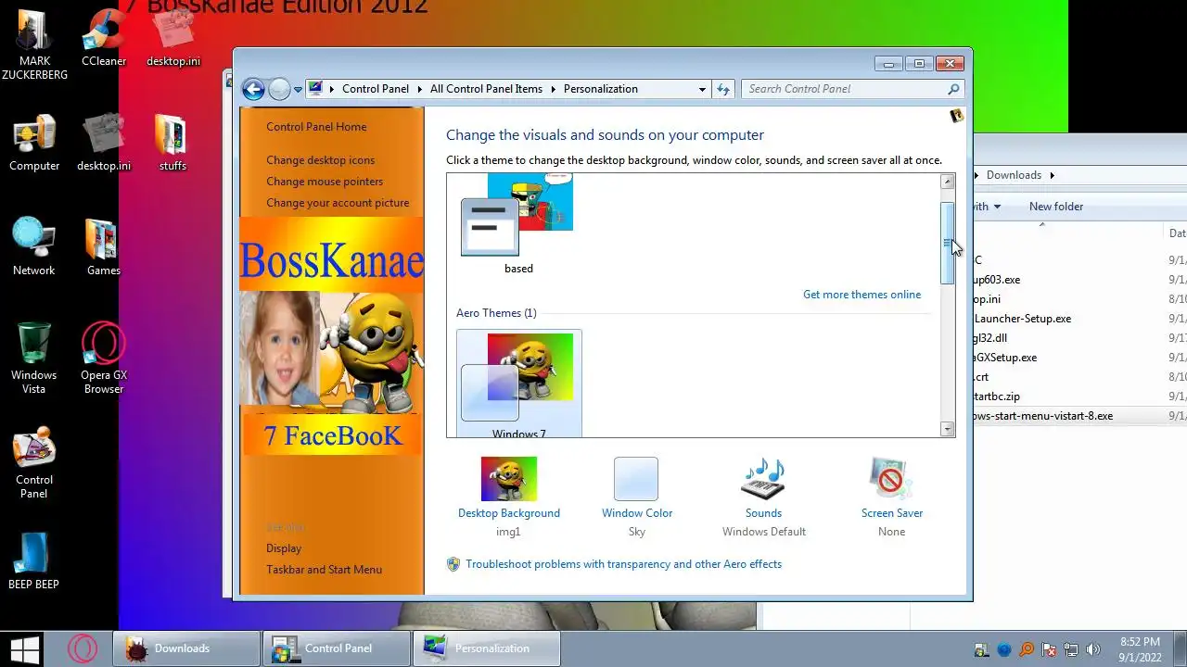Switch to the Personalization taskbar button
The width and height of the screenshot is (1187, 667).
pyautogui.click(x=487, y=648)
